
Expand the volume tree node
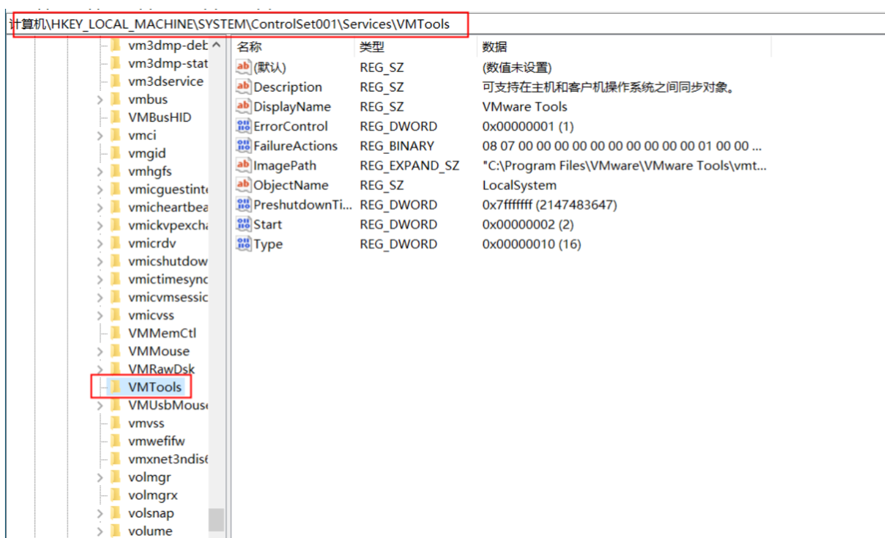click(x=100, y=532)
